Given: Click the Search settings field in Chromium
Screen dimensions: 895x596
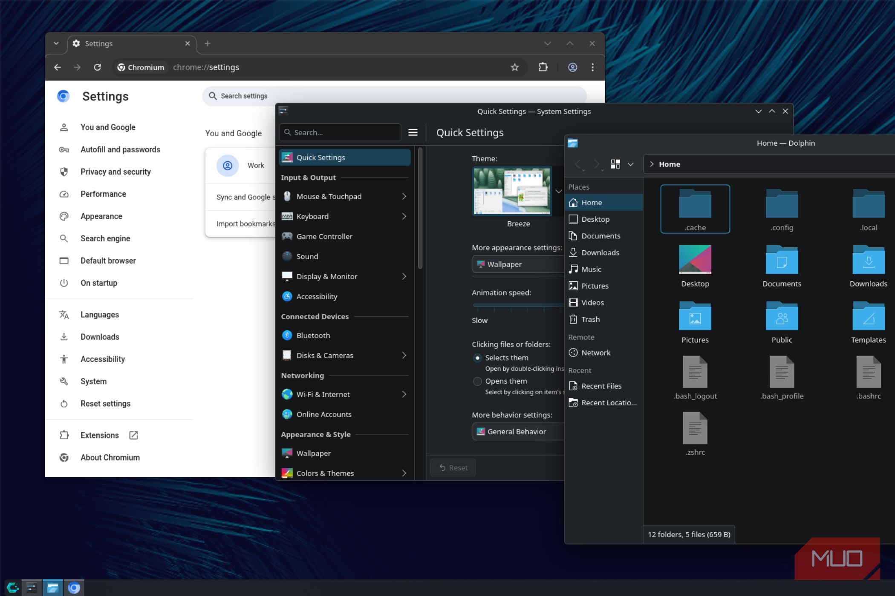Looking at the screenshot, I should [394, 96].
